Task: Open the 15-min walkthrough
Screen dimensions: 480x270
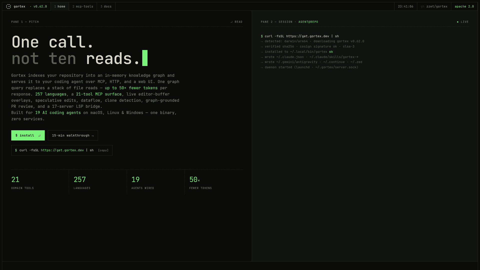Action: [73, 135]
